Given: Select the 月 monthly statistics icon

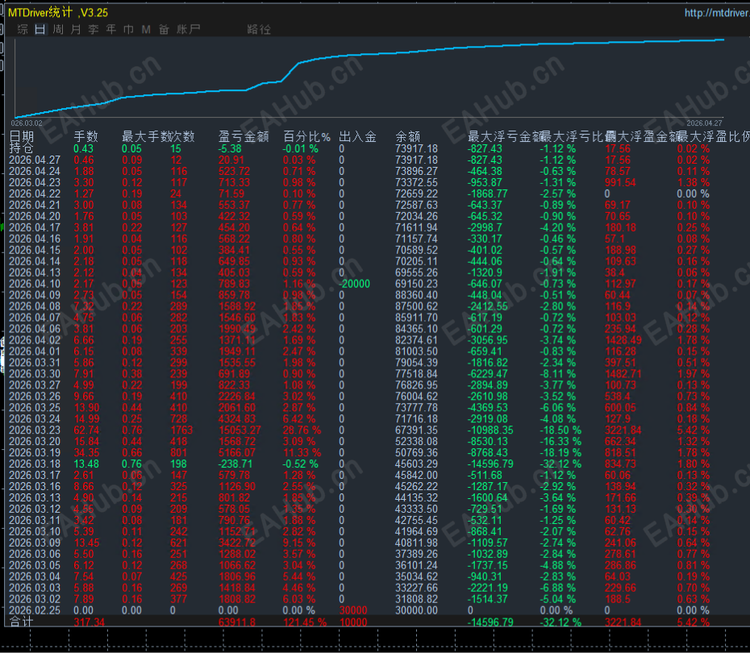Looking at the screenshot, I should (74, 29).
